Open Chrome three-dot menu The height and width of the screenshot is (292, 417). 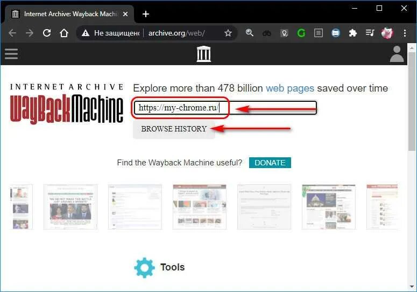tap(405, 33)
